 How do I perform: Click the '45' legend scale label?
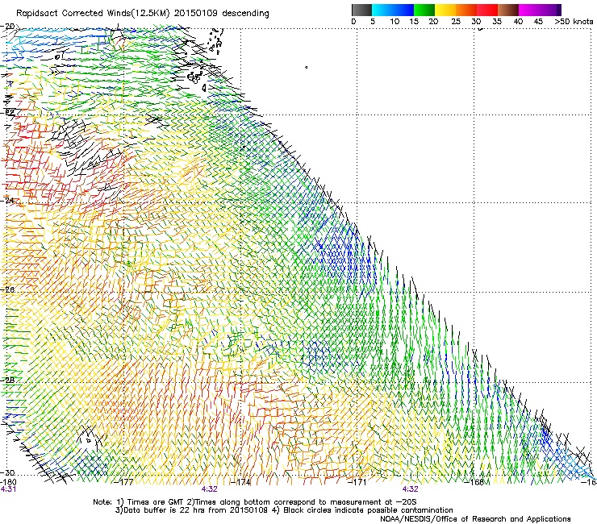pyautogui.click(x=538, y=22)
